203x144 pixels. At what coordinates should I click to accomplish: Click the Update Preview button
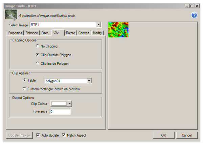(19, 135)
